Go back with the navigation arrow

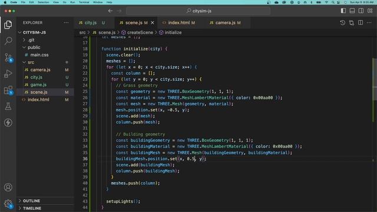110,11
